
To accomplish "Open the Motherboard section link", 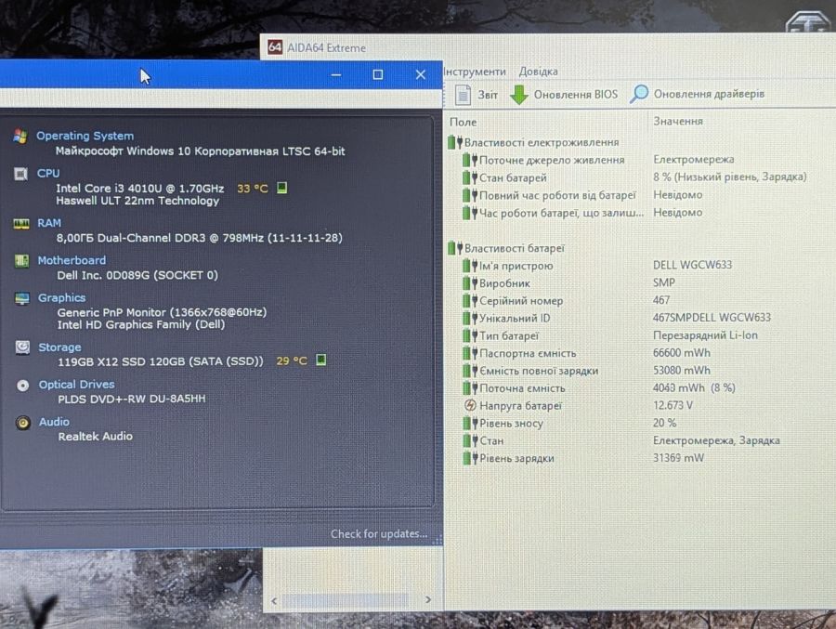I will pyautogui.click(x=72, y=260).
